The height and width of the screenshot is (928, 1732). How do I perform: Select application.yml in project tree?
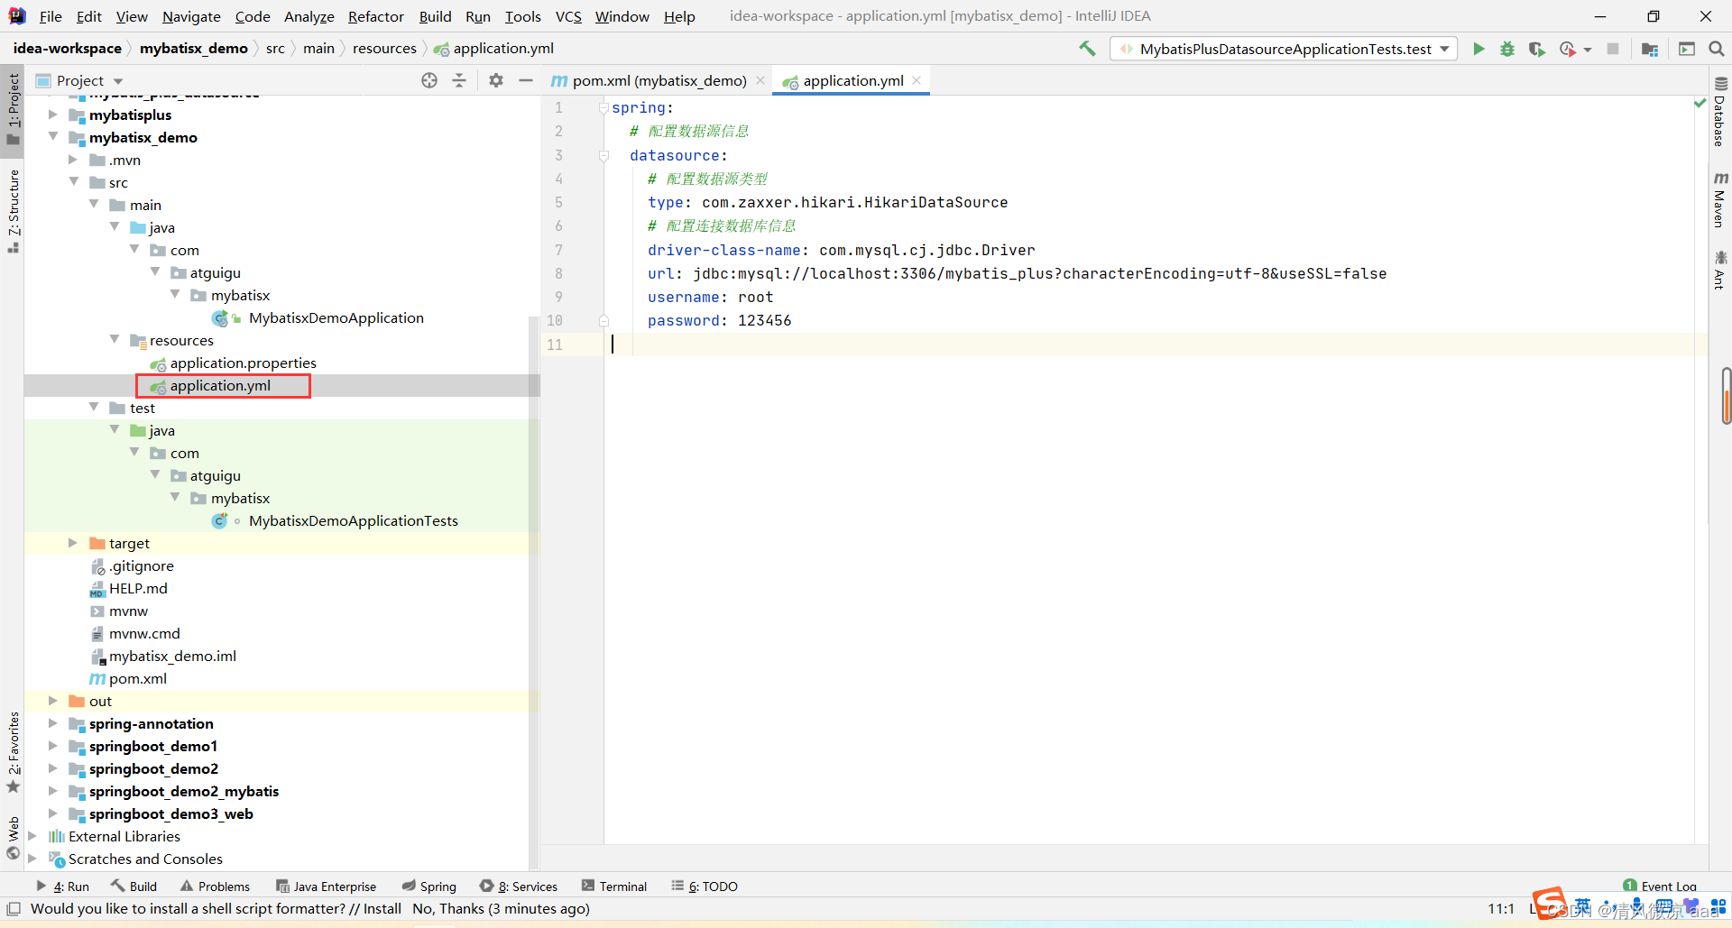click(220, 385)
